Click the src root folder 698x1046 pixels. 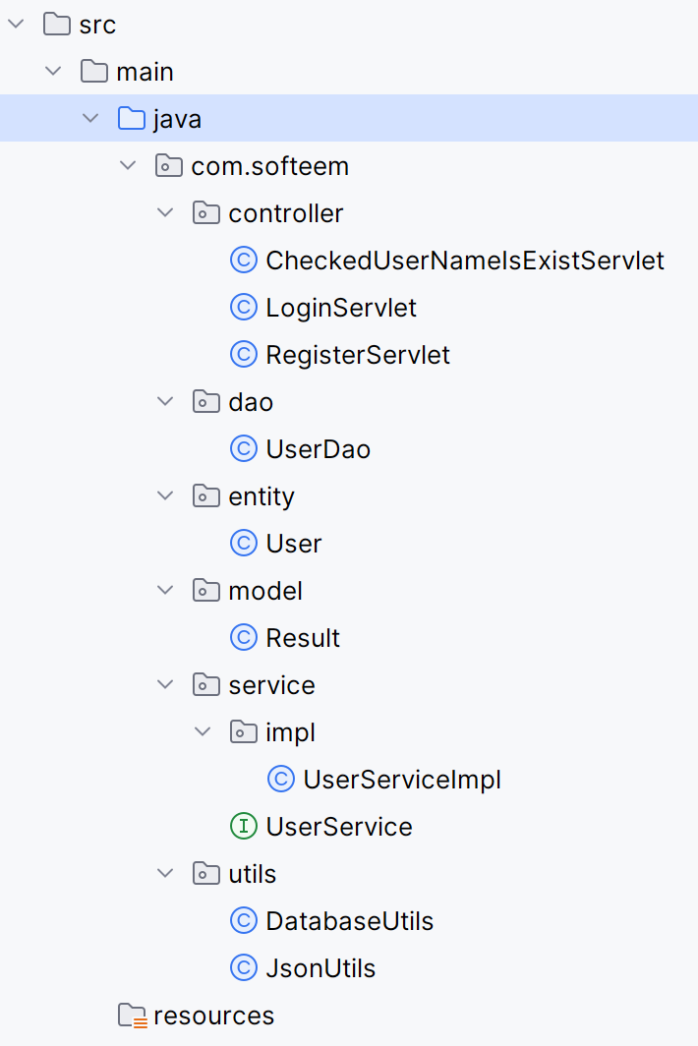pyautogui.click(x=96, y=24)
